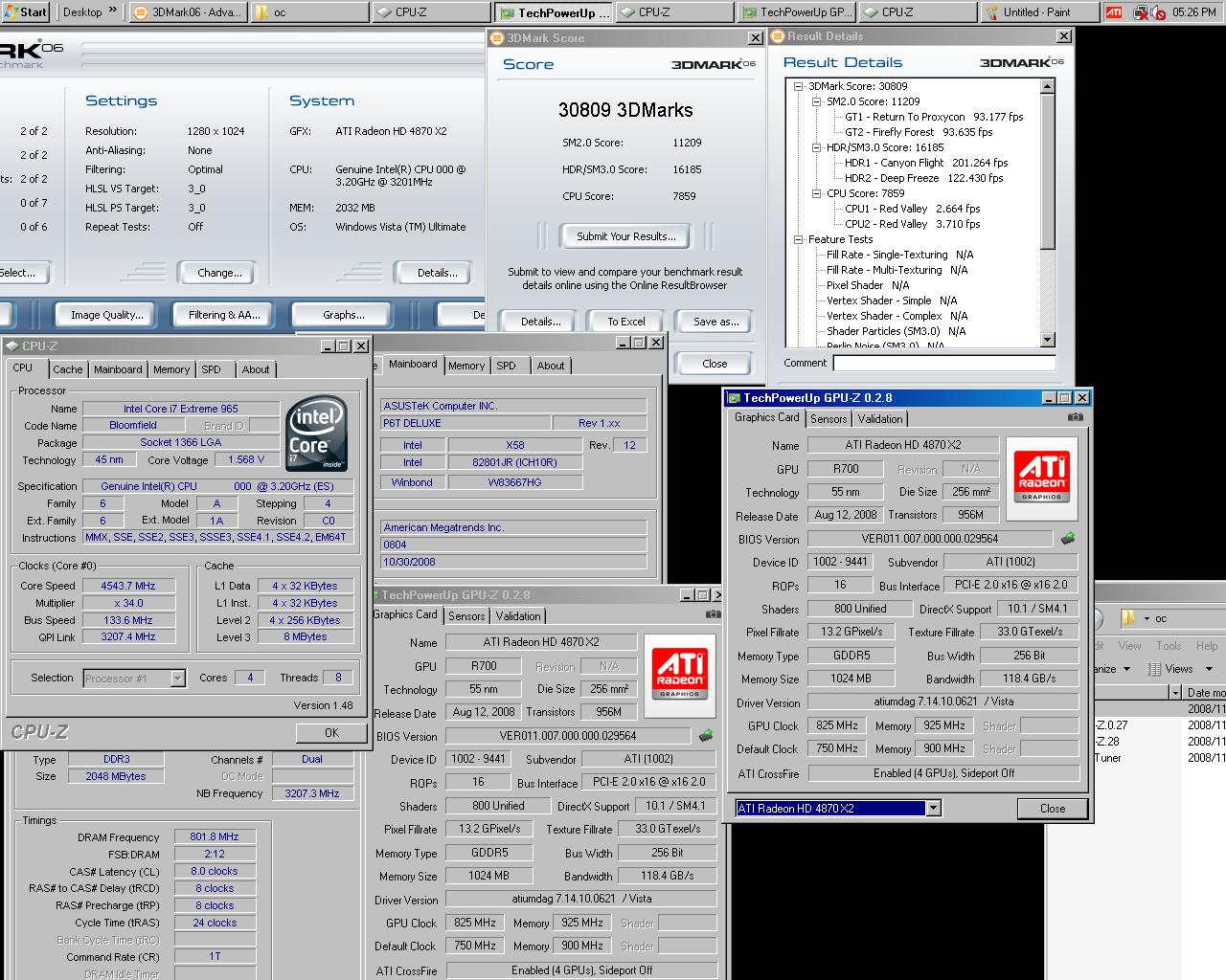Collapse the HDR/SM3.0 Score node
The height and width of the screenshot is (980, 1226).
pyautogui.click(x=816, y=147)
